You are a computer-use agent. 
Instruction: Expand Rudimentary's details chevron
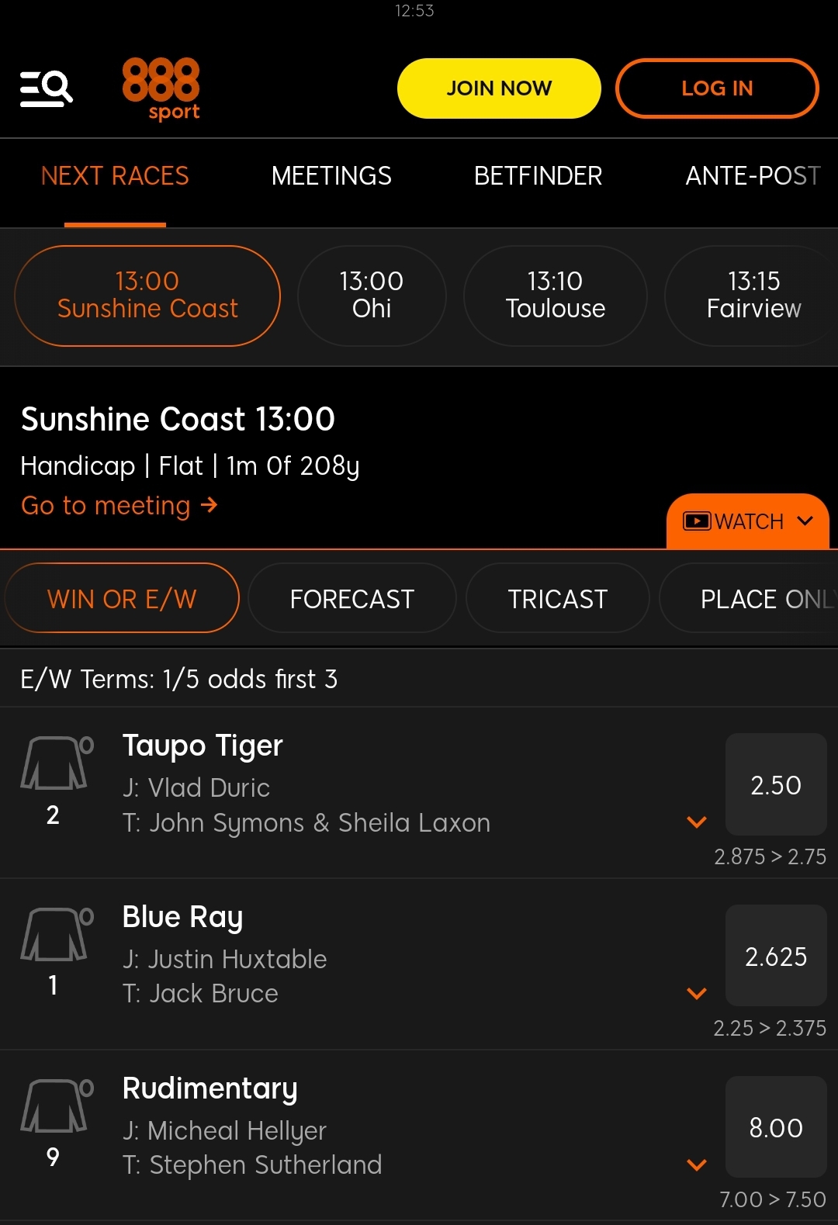click(696, 1164)
